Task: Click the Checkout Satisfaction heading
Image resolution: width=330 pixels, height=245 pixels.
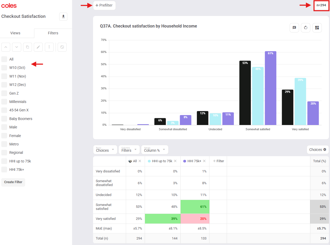Action: tap(23, 16)
